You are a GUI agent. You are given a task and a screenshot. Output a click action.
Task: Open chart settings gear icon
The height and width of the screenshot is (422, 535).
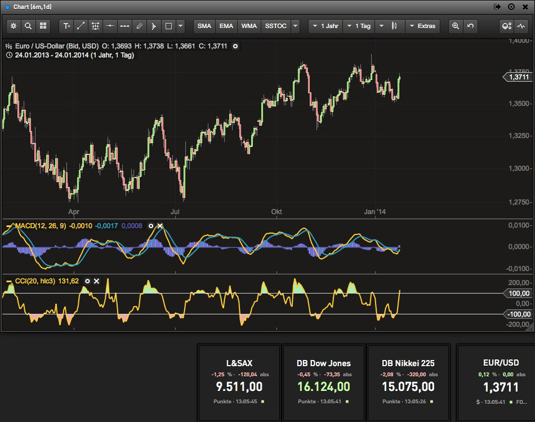pos(14,26)
